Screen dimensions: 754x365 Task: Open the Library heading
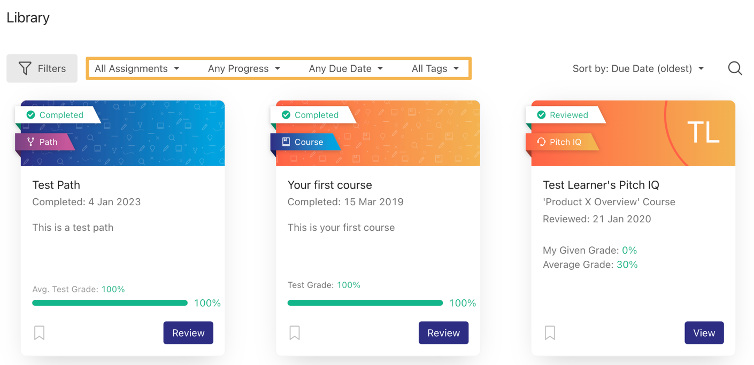(x=28, y=17)
